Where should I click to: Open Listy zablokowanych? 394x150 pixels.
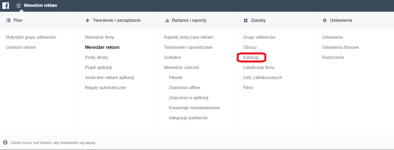click(x=262, y=77)
